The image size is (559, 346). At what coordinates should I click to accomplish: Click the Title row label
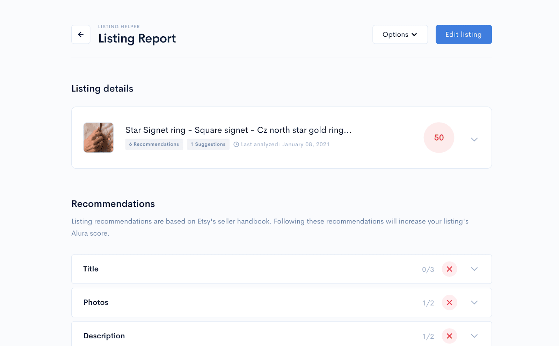tap(91, 269)
